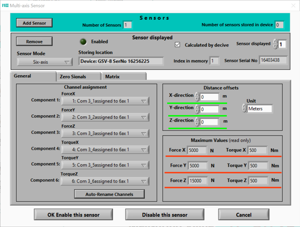Expand Component 4 TorqueX channel dropdown

coord(104,149)
